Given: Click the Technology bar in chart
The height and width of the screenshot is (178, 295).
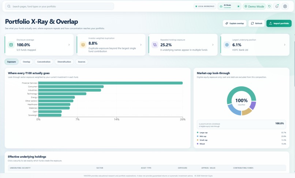Looking at the screenshot, I should tap(62, 94).
